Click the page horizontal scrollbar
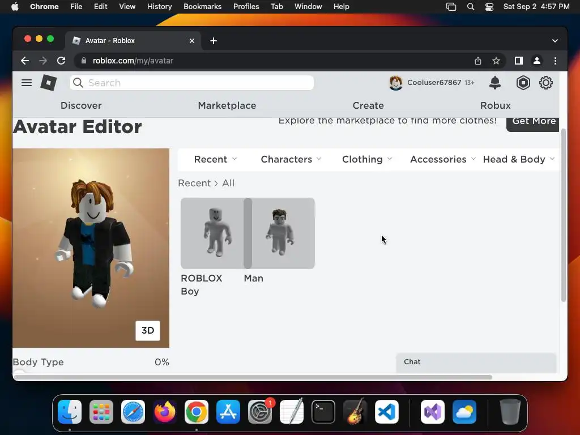Screen dimensions: 580x435 click(253, 377)
